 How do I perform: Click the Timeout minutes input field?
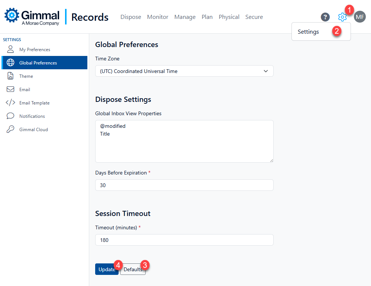tap(184, 240)
